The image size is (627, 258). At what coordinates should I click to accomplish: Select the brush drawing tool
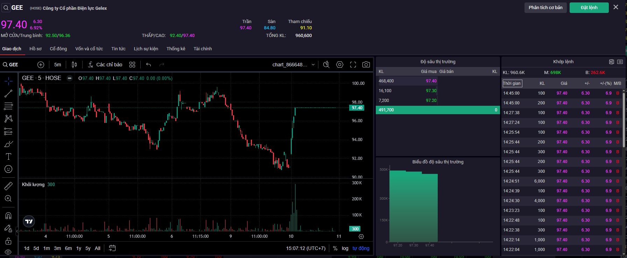[8, 144]
